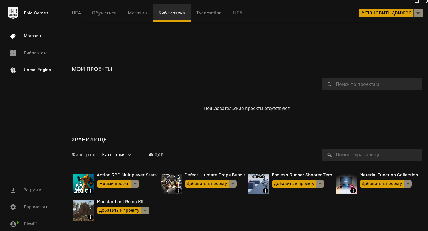
Task: Open Modular Lost Ruins Kit thumbnail
Action: coord(84,211)
